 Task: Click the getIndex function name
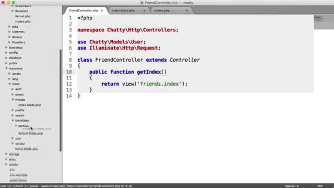pyautogui.click(x=149, y=72)
